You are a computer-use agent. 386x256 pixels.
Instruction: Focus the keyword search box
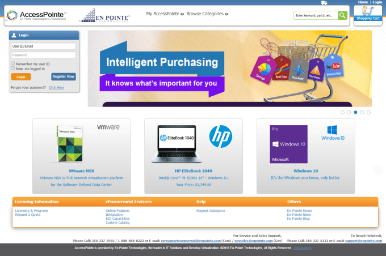click(316, 15)
